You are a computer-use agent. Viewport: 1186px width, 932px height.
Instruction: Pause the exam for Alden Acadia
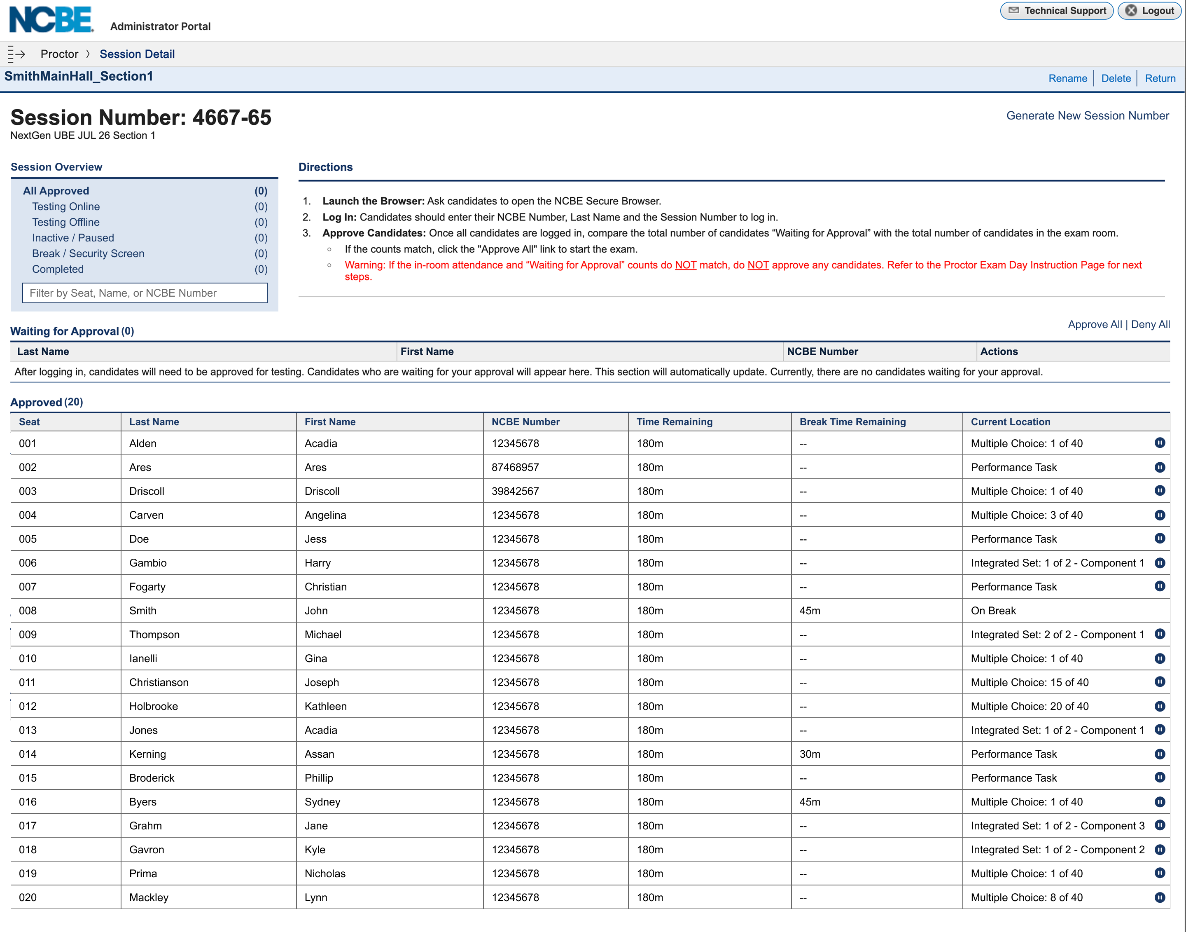click(1159, 443)
